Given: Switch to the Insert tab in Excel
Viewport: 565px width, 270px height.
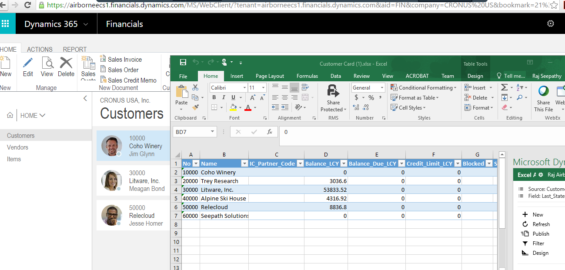Looking at the screenshot, I should [237, 76].
